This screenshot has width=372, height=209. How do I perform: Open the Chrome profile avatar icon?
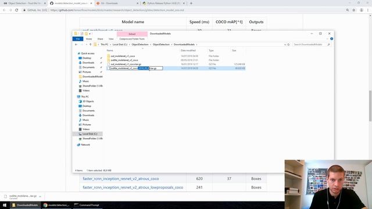pos(362,10)
